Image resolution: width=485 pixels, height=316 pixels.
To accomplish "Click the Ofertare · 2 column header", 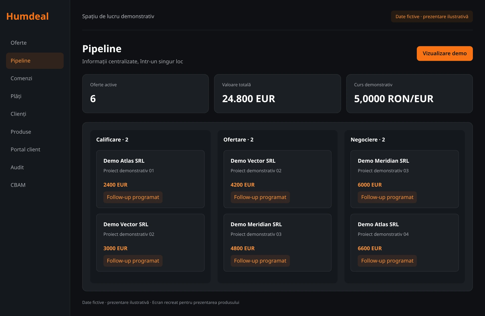I will click(x=238, y=140).
